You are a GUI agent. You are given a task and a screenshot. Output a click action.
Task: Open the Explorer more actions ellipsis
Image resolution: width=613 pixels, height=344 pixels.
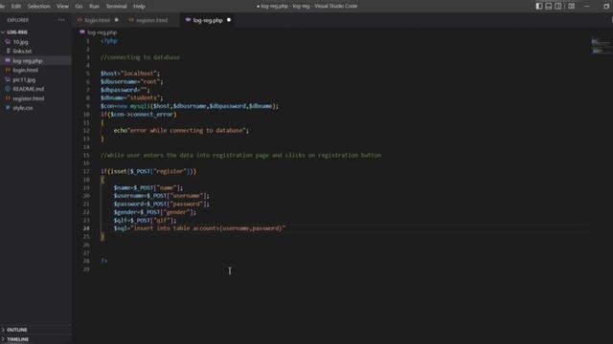pos(61,20)
